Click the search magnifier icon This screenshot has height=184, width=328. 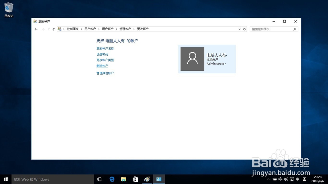(295, 29)
